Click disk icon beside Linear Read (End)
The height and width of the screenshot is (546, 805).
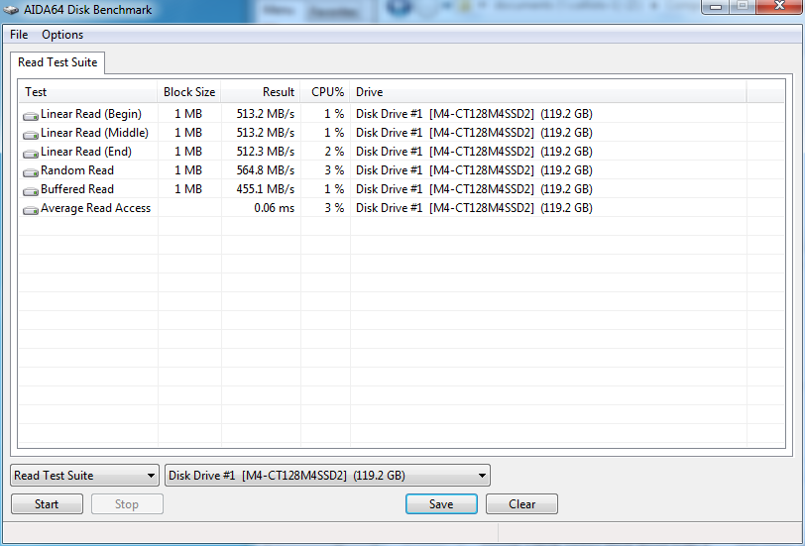pos(31,154)
